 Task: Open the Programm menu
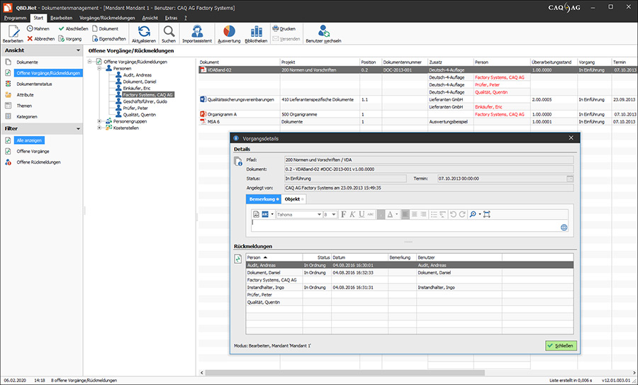[15, 18]
